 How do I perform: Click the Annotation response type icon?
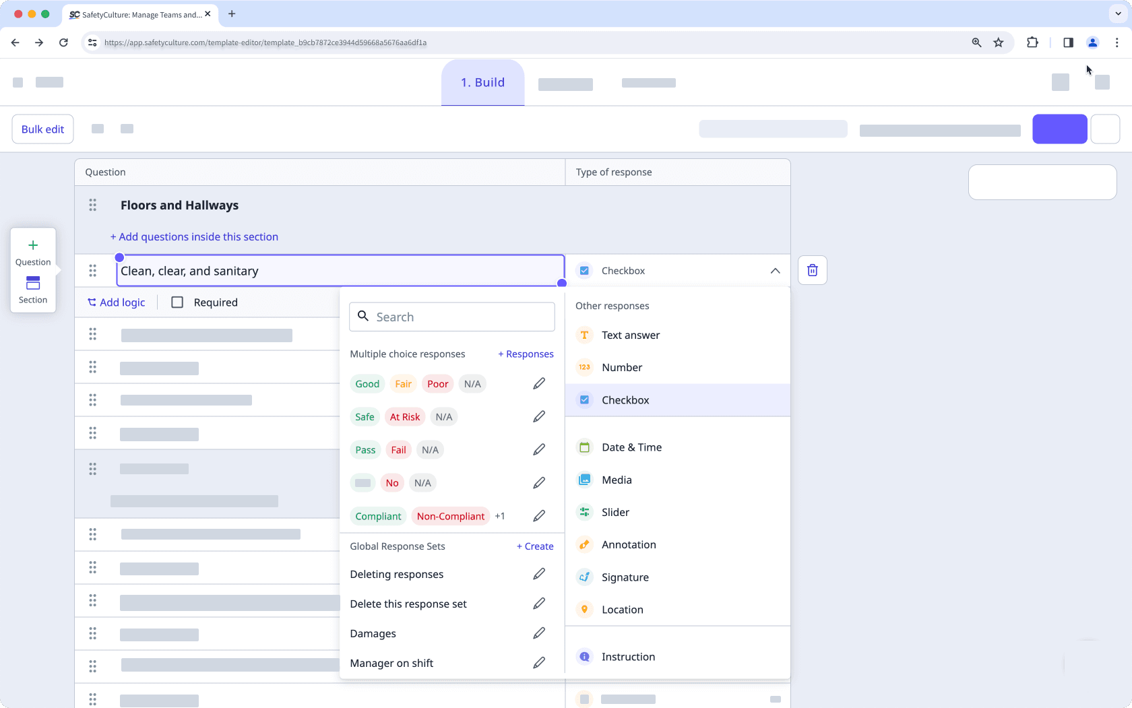(x=584, y=544)
